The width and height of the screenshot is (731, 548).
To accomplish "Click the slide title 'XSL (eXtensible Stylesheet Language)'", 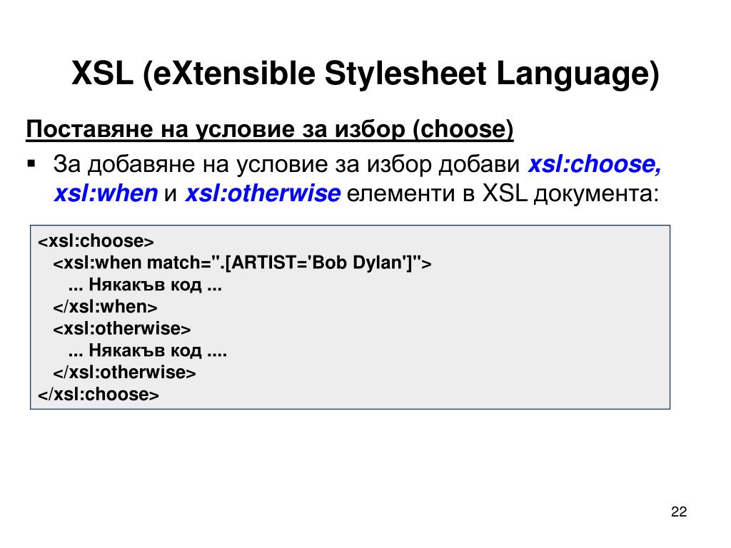I will coord(365,74).
